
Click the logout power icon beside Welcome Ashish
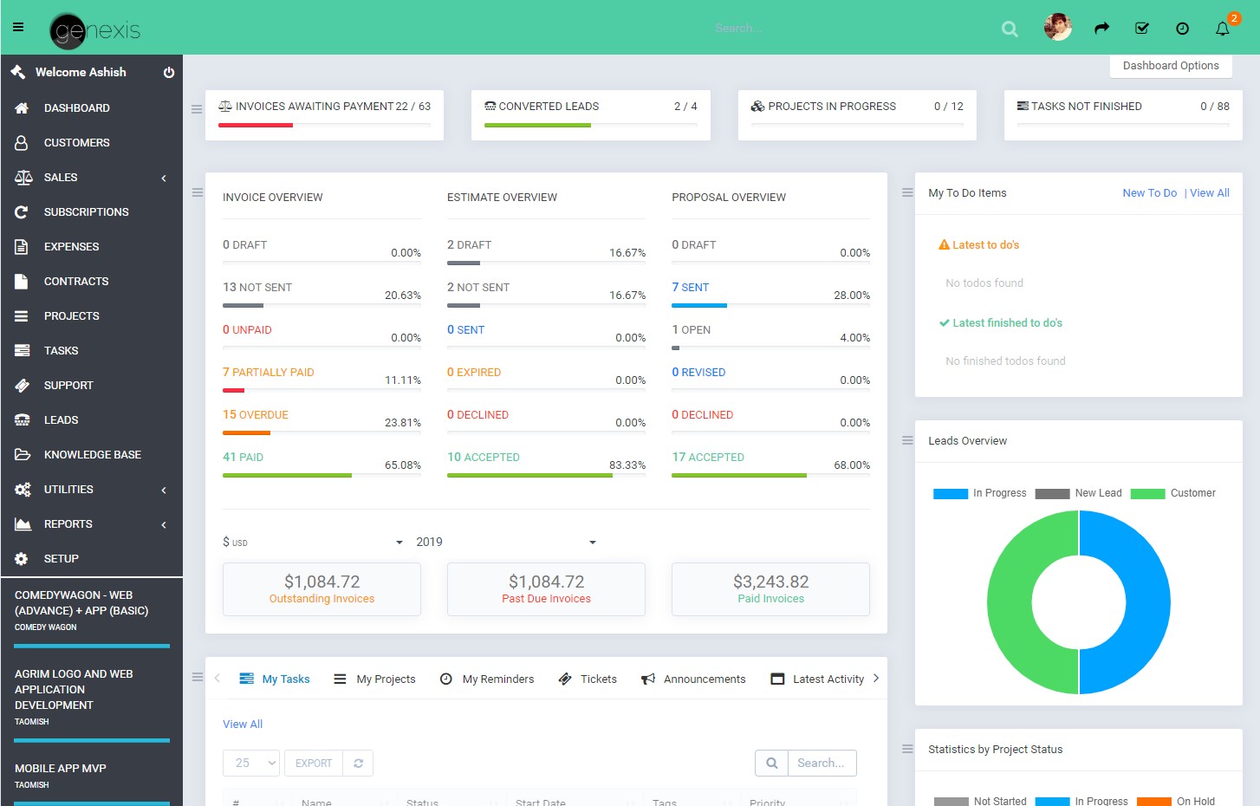point(169,73)
